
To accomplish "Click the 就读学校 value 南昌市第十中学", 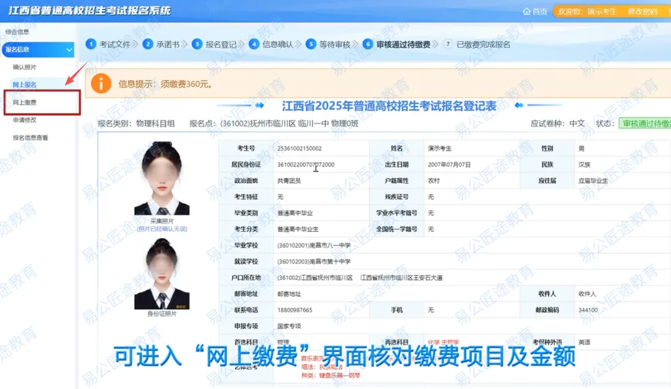I will coord(314,262).
